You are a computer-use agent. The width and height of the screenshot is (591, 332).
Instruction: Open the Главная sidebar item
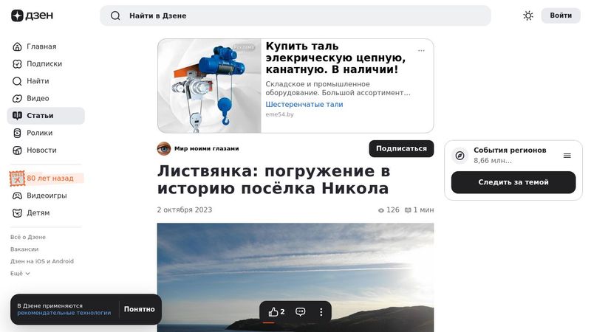[41, 46]
